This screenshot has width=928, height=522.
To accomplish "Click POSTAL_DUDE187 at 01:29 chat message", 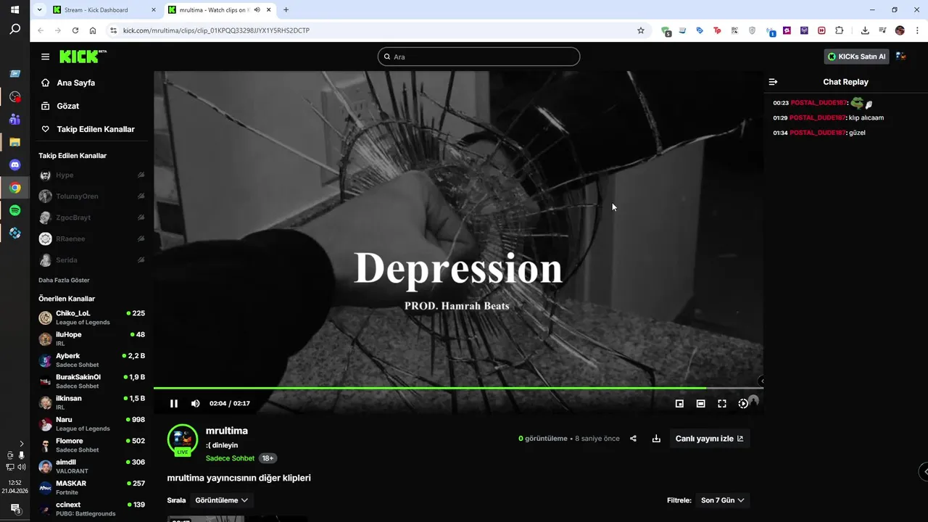I will (818, 117).
